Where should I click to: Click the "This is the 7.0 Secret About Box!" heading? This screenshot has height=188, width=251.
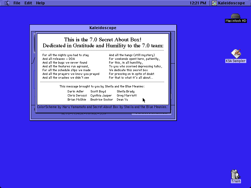[x=103, y=39]
